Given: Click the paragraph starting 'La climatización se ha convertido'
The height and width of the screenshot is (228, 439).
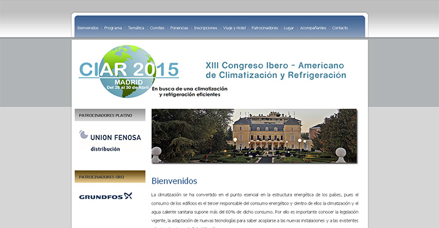Looking at the screenshot, I should click(255, 211).
